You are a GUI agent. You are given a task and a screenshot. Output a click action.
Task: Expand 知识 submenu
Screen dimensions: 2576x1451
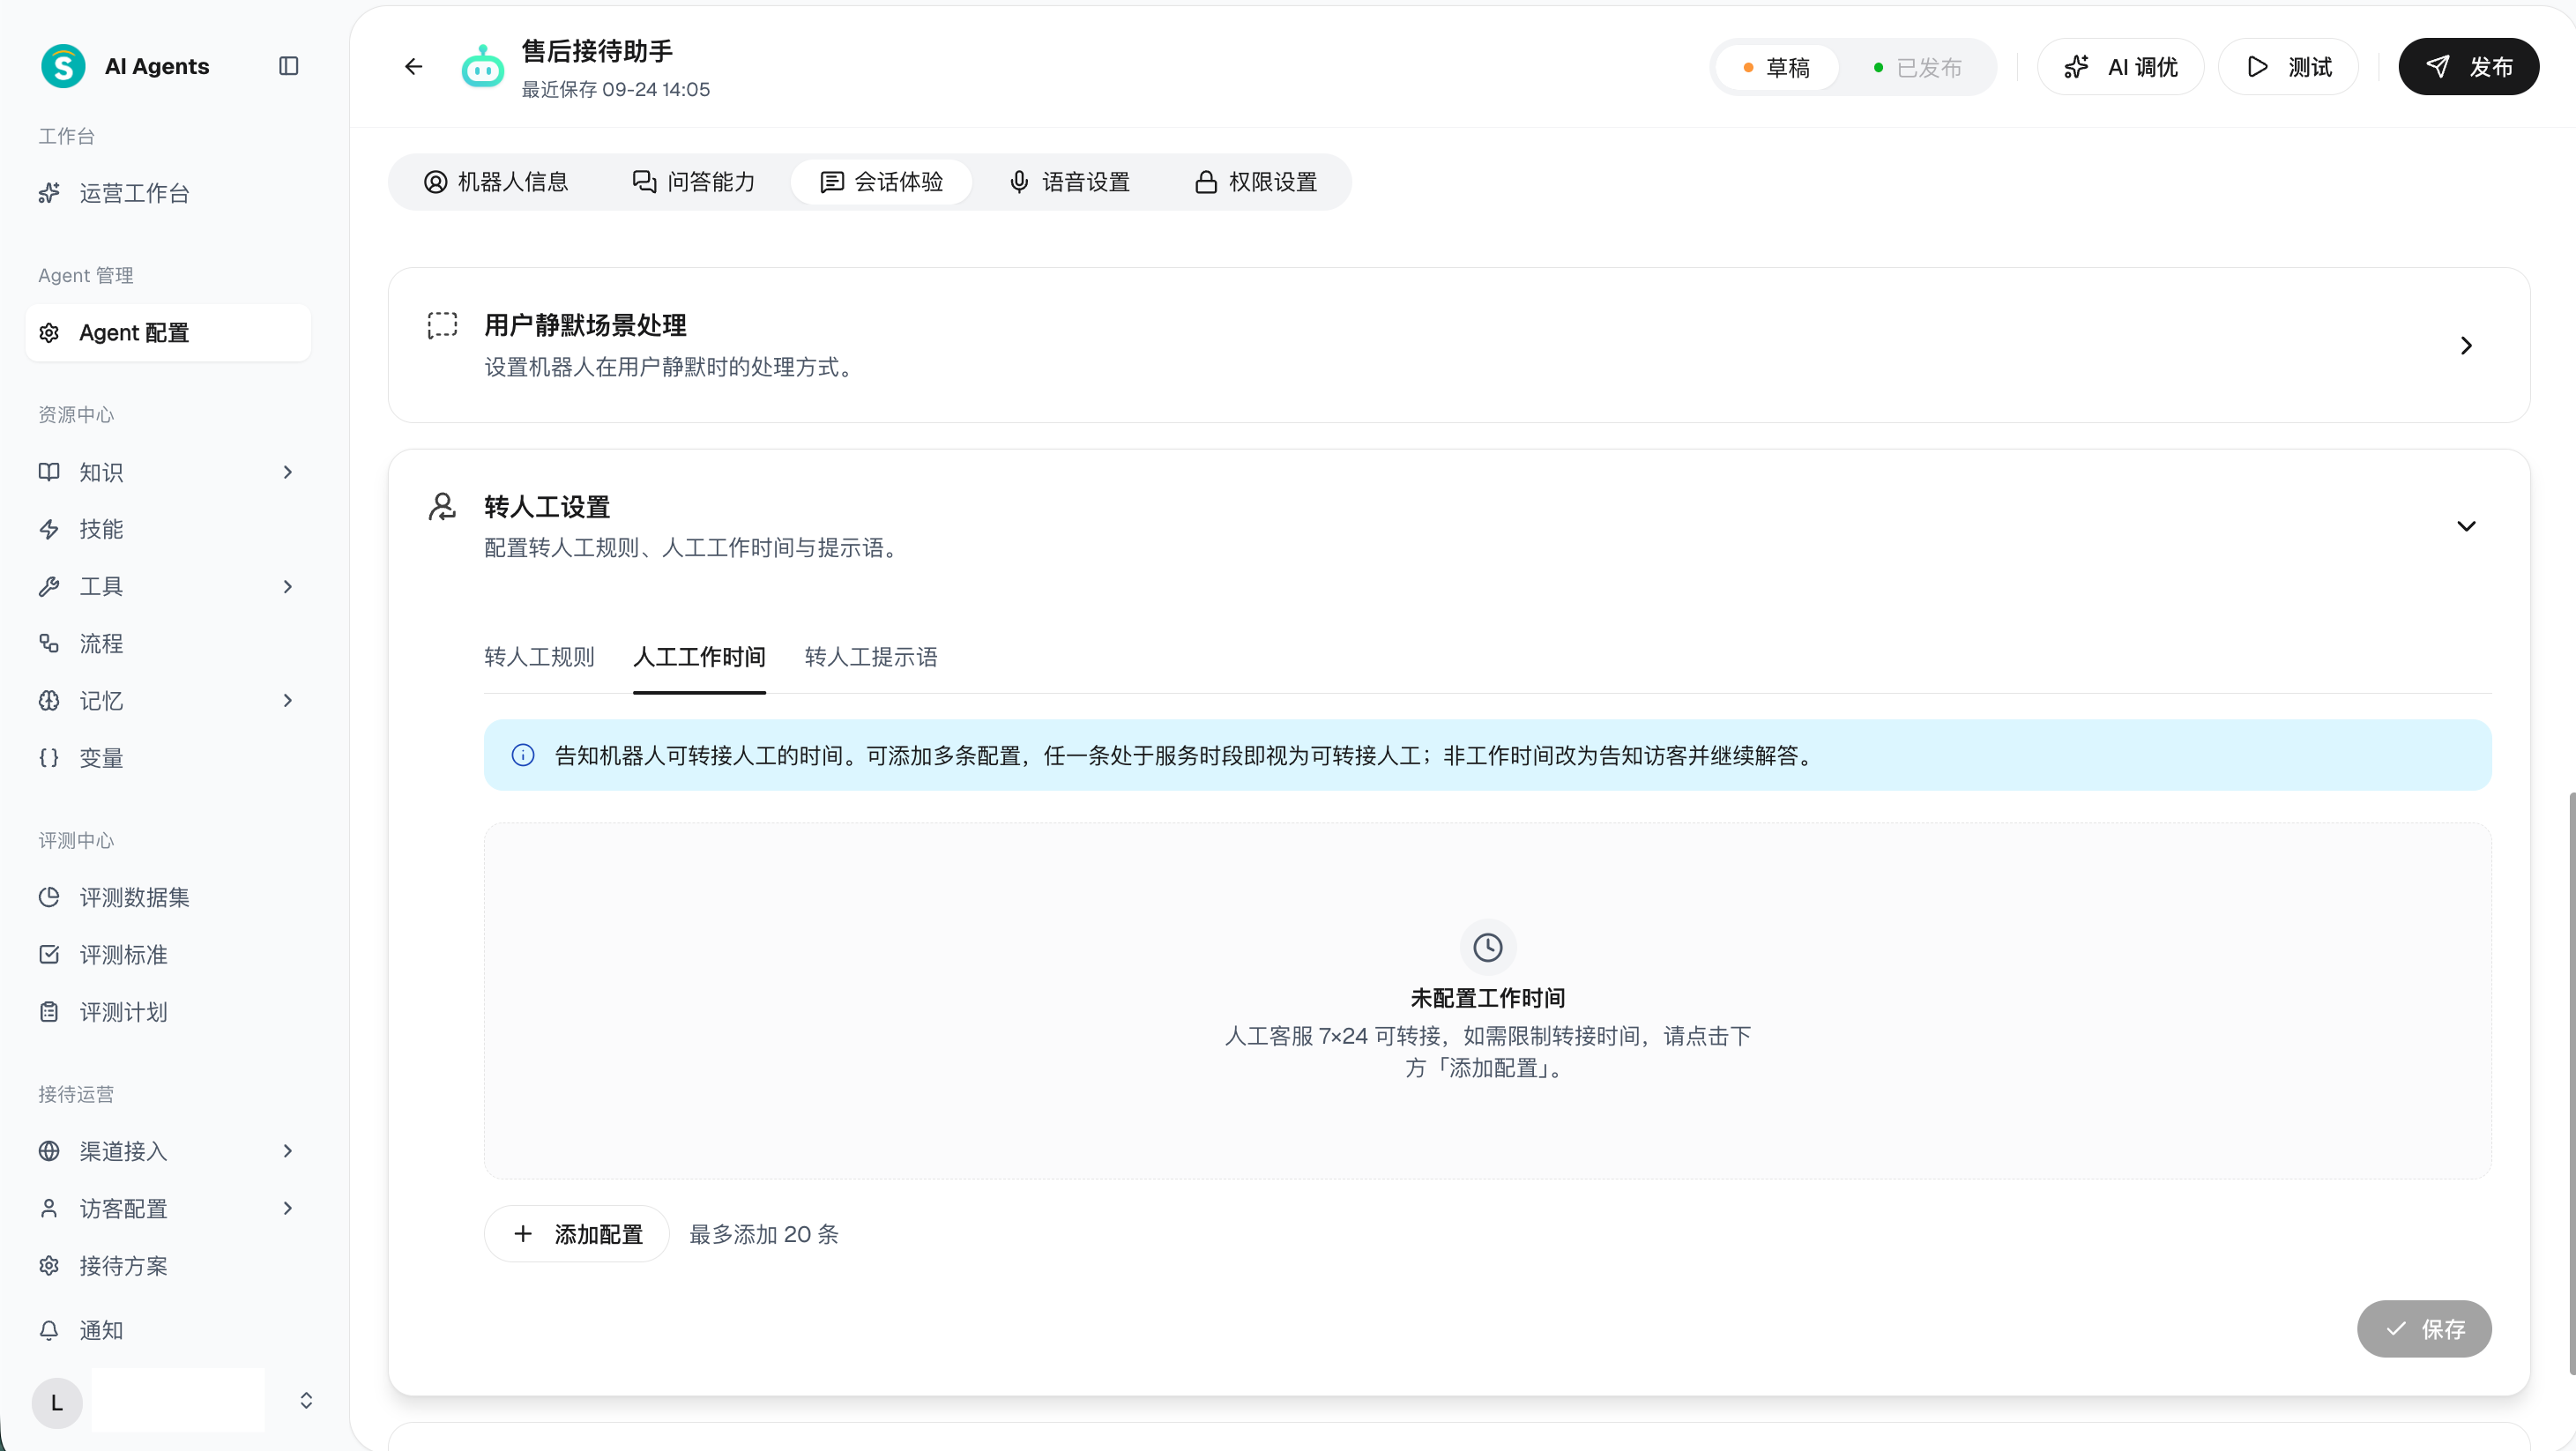[x=288, y=472]
